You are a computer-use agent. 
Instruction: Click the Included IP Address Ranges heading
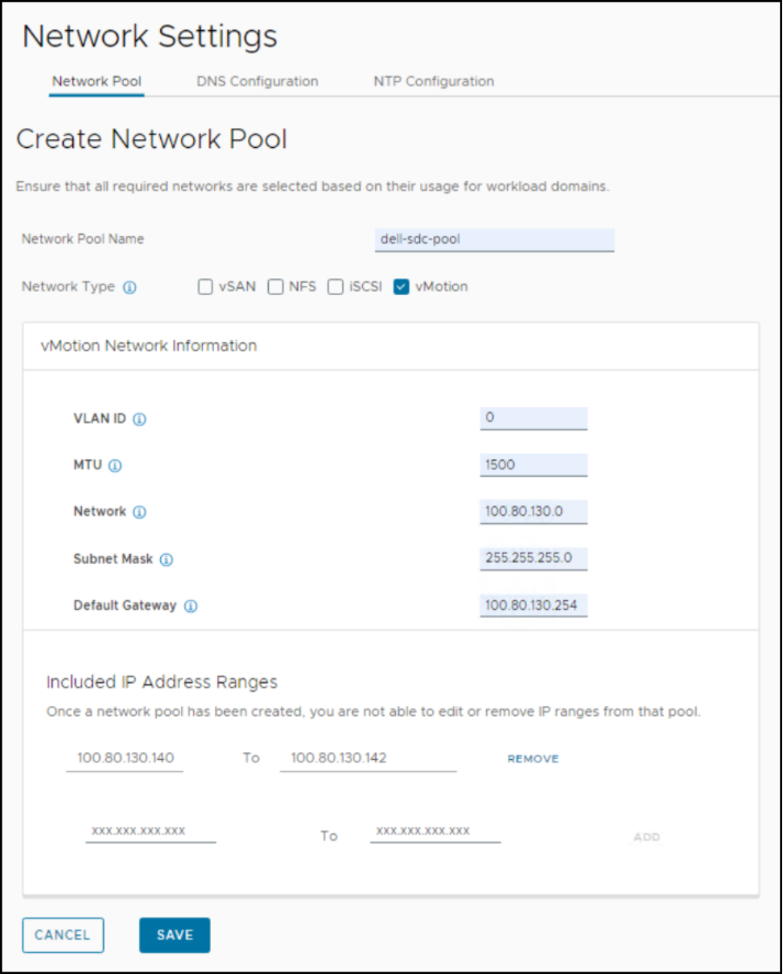[x=162, y=682]
